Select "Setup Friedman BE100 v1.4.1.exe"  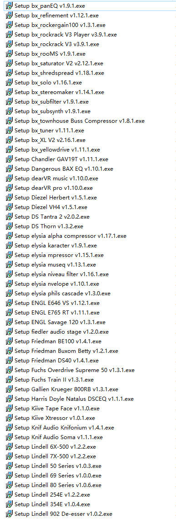tap(58, 341)
